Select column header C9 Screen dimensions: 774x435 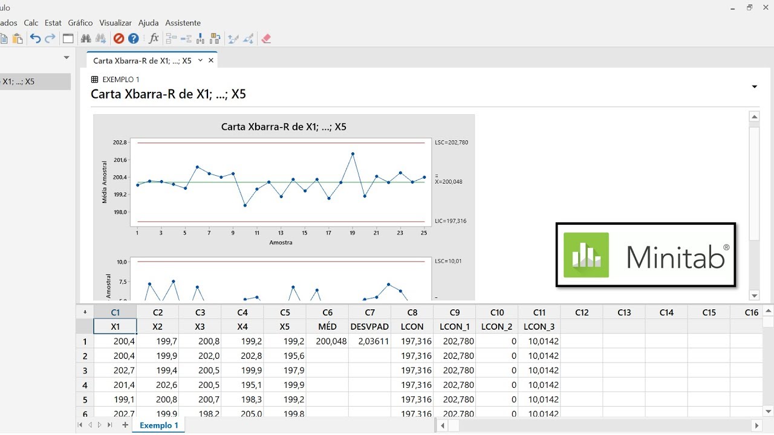(x=455, y=312)
